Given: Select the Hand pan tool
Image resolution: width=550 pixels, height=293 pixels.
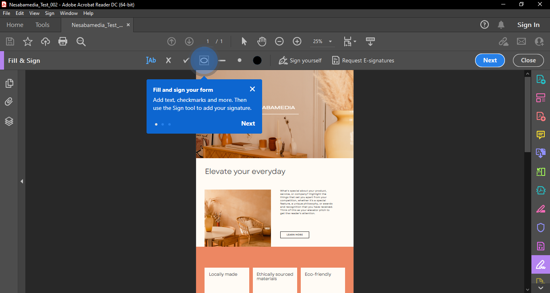Looking at the screenshot, I should click(x=262, y=41).
